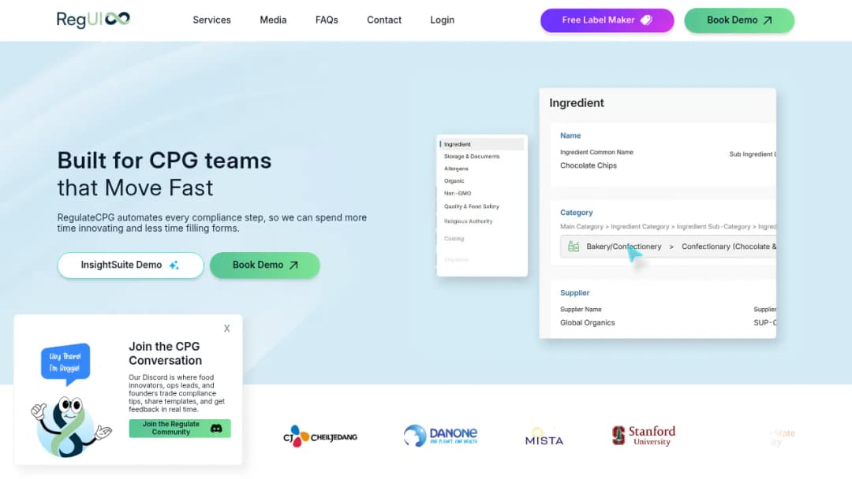Click the Bakery/Confectionery category field
The width and height of the screenshot is (852, 479).
(668, 247)
